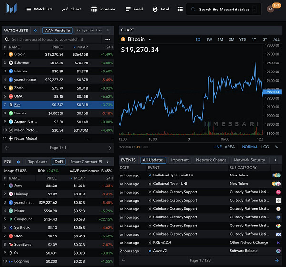The image size is (286, 267).
Task: Sort watchlist by PRICE column
Action: [58, 47]
